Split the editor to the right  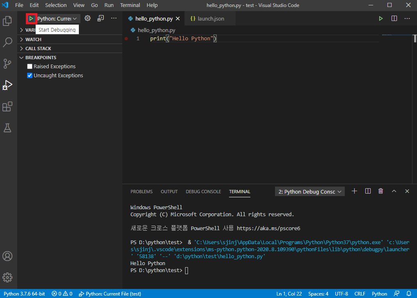tap(394, 18)
